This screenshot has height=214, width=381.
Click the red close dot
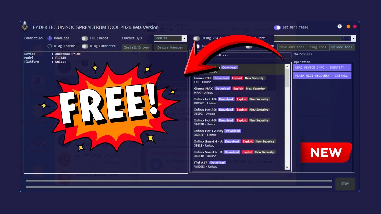coord(355,26)
